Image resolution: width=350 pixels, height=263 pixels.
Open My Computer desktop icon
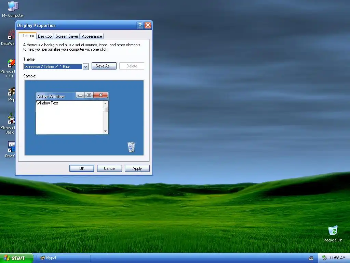(x=13, y=9)
